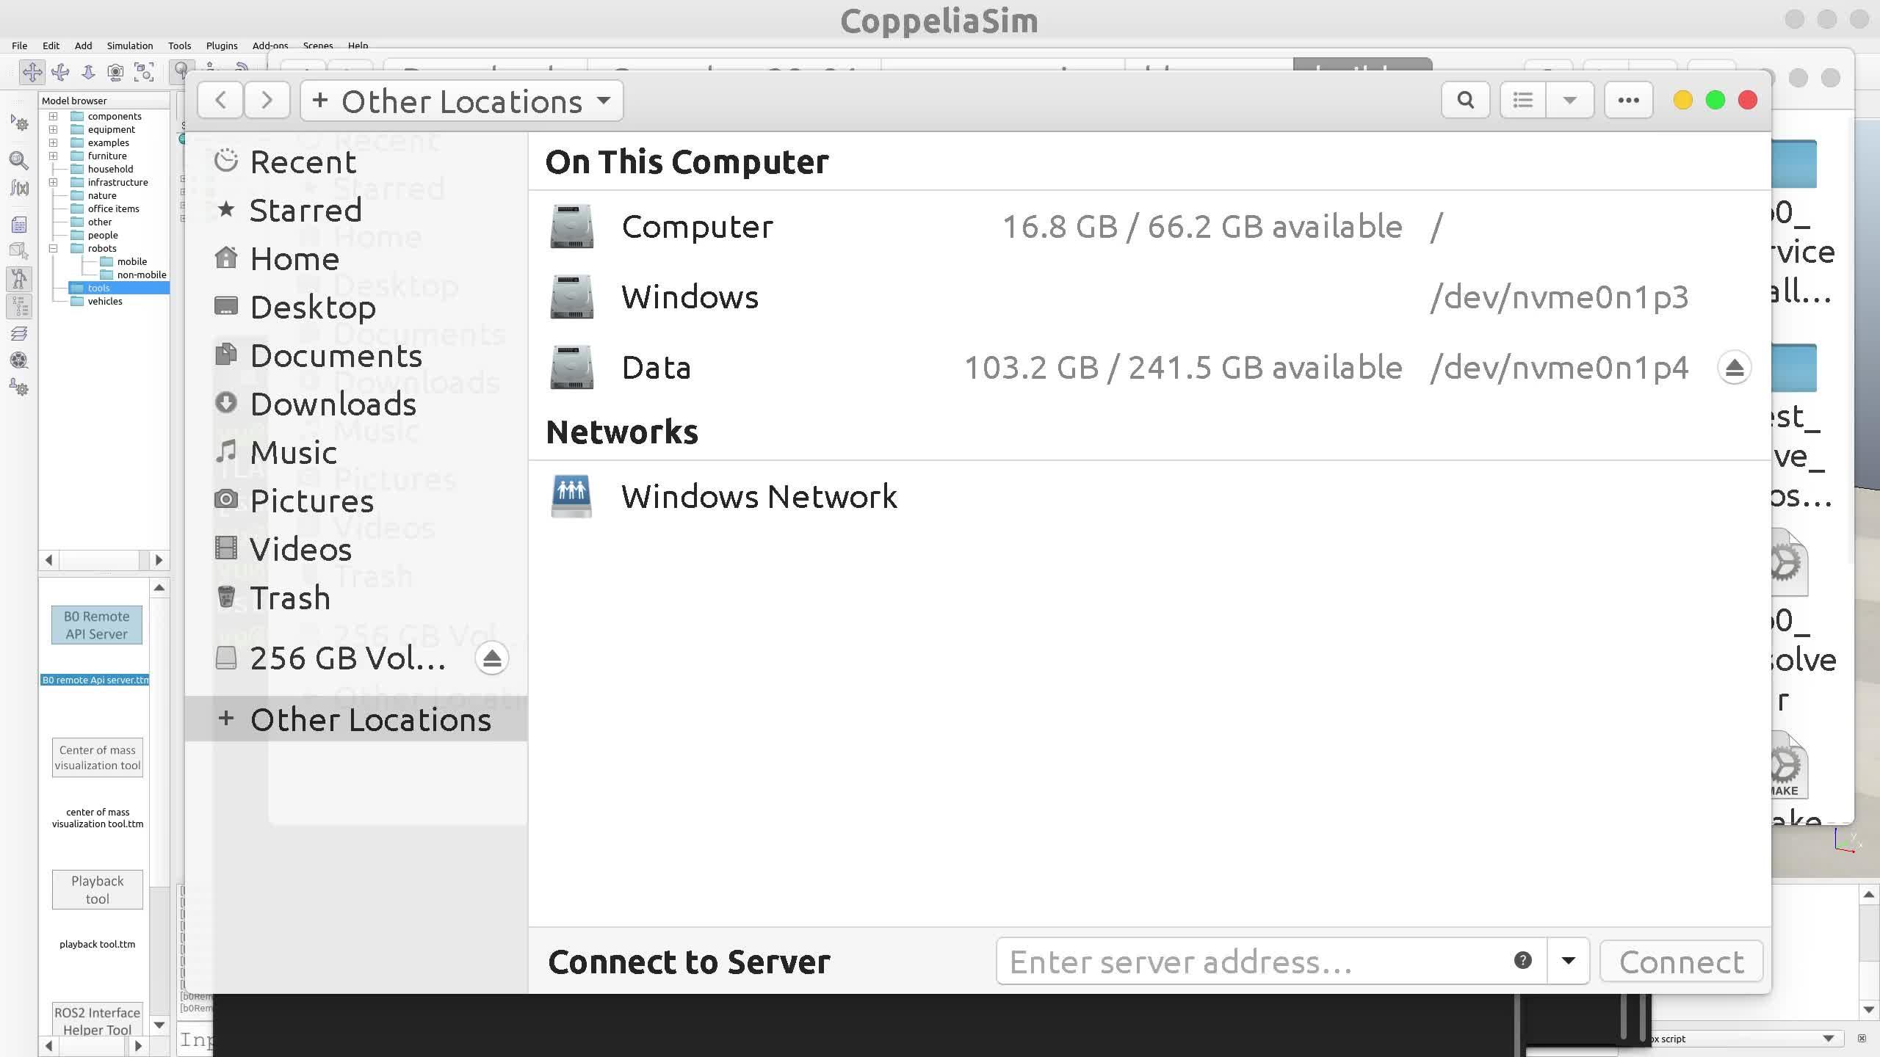This screenshot has width=1880, height=1057.
Task: Open the Add menu
Action: (84, 46)
